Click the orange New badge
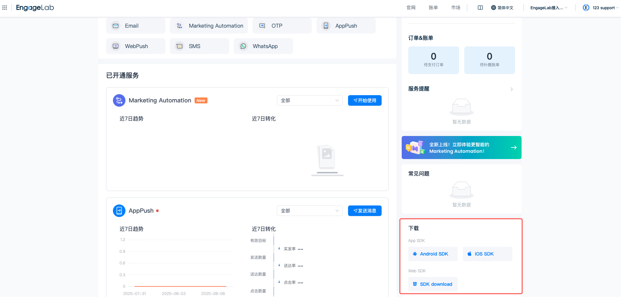The image size is (621, 297). pos(201,100)
